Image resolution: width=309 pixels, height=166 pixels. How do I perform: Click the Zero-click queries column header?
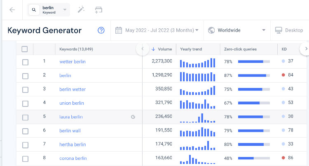[x=240, y=49]
